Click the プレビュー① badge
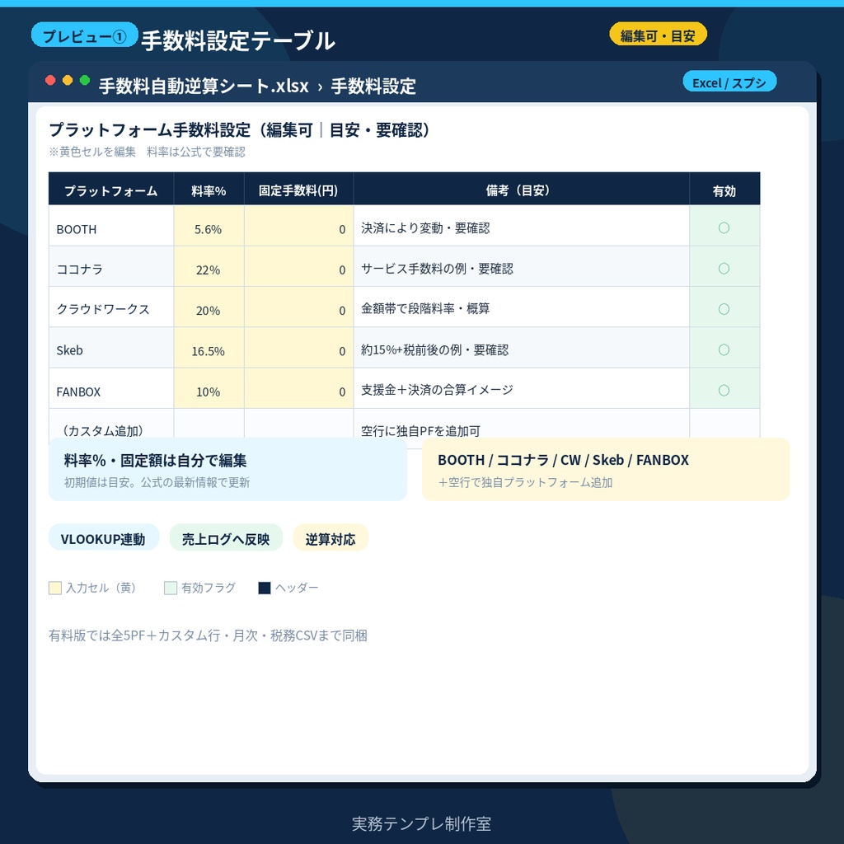 pos(85,35)
